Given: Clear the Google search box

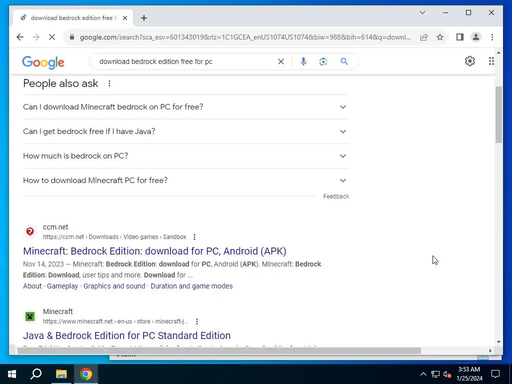Looking at the screenshot, I should coord(281,61).
